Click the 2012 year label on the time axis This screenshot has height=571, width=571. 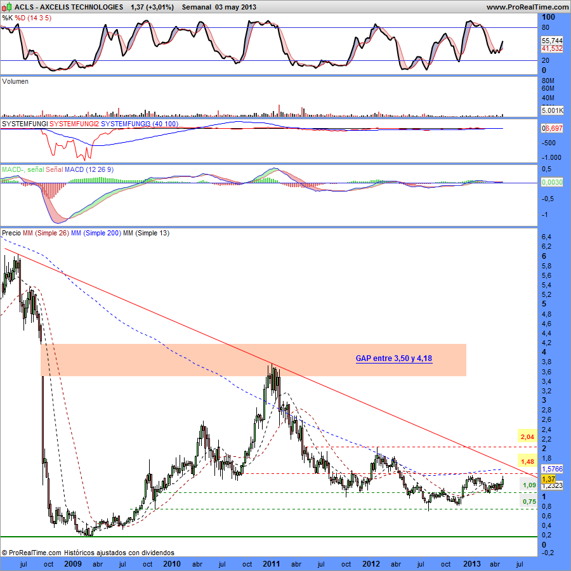click(x=371, y=564)
